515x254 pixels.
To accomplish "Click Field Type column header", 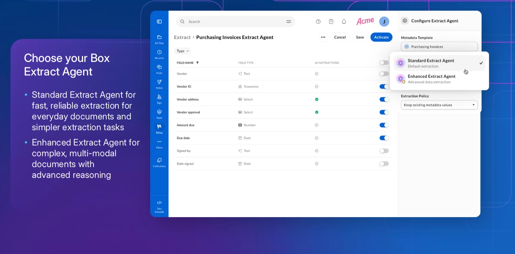I will 246,63.
